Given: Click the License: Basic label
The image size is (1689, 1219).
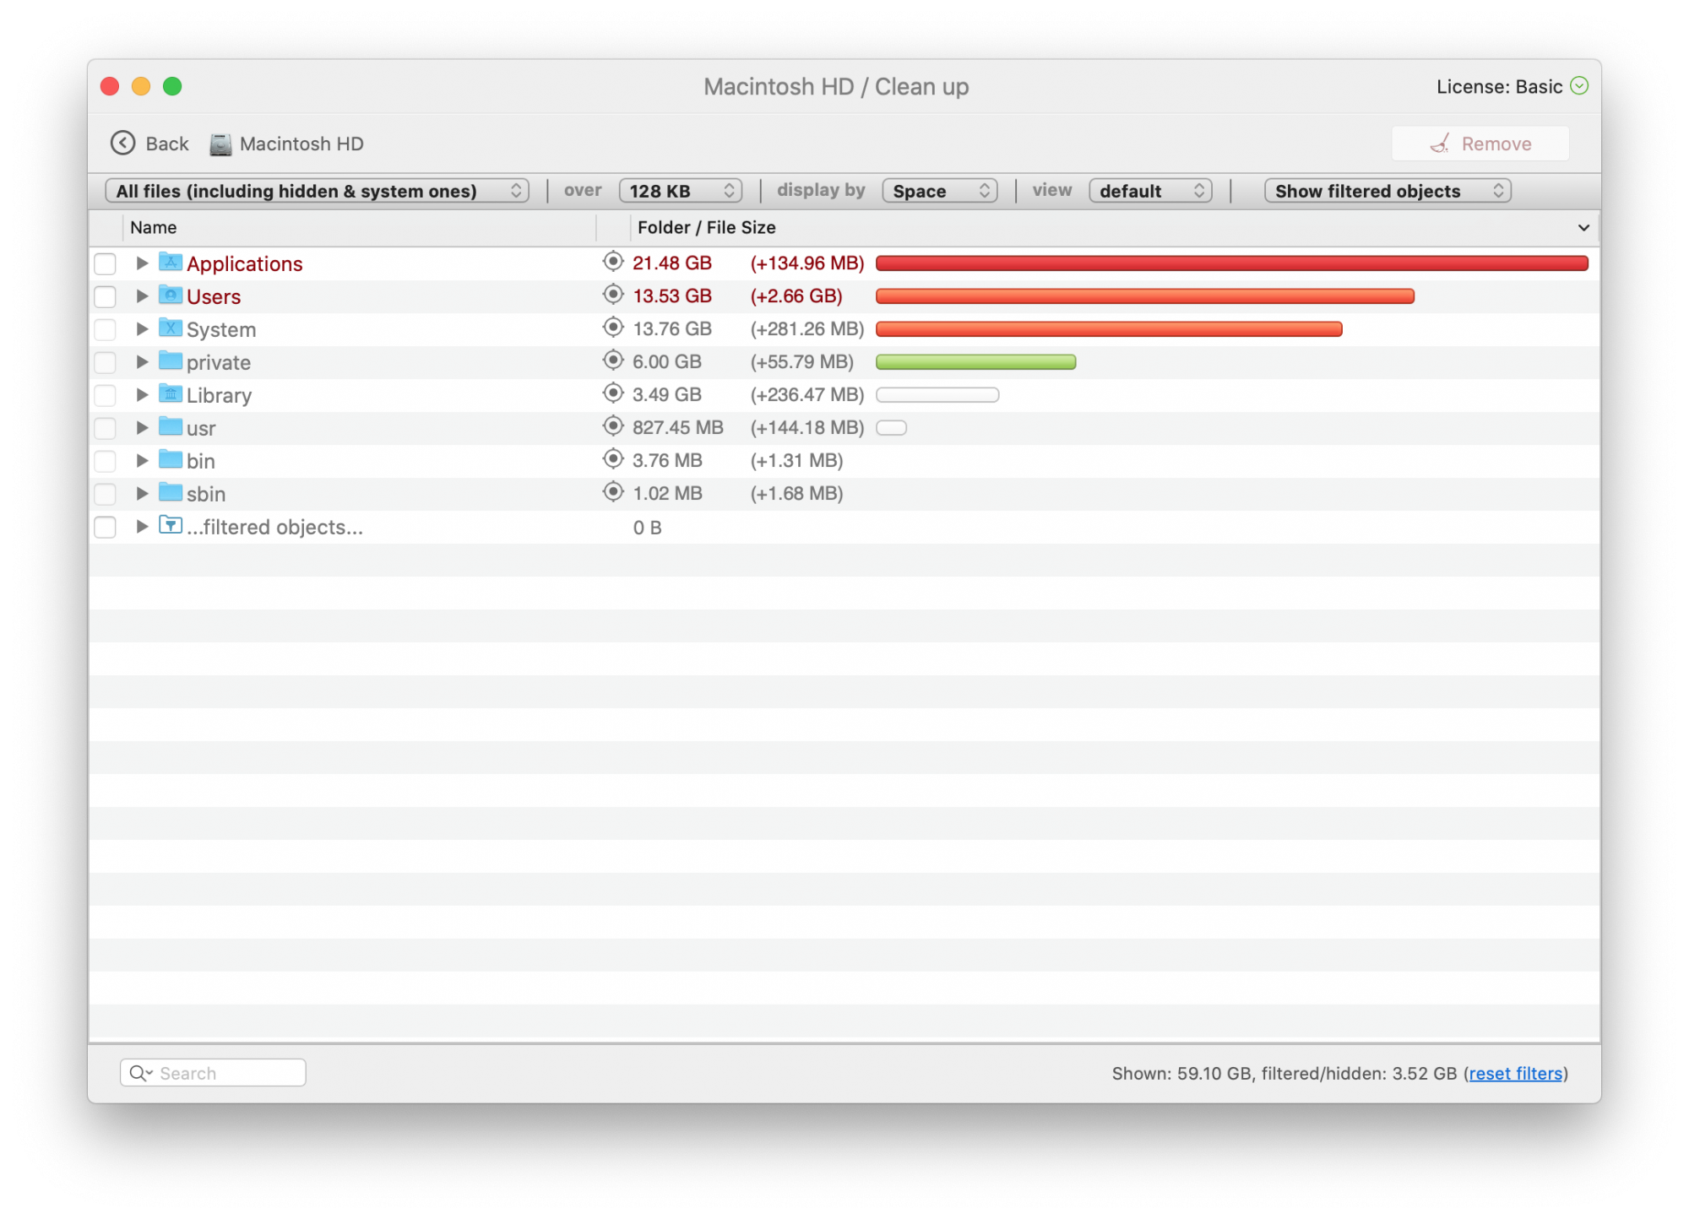Looking at the screenshot, I should [1499, 87].
